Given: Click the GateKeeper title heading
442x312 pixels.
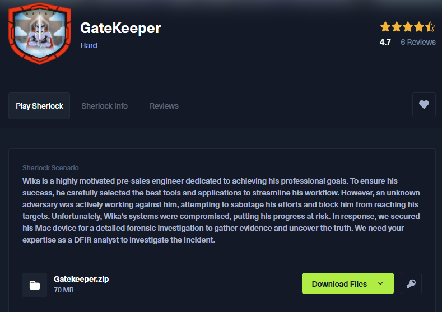Looking at the screenshot, I should (120, 28).
